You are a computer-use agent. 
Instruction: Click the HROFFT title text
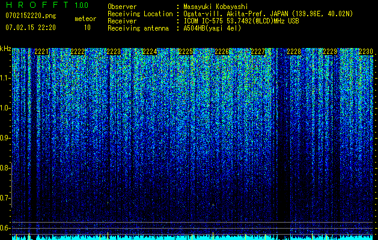coord(37,5)
